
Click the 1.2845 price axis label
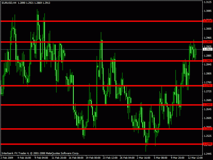coord(208,64)
